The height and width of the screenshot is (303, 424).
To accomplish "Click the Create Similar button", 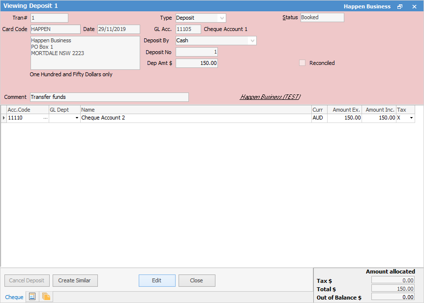I will (75, 280).
